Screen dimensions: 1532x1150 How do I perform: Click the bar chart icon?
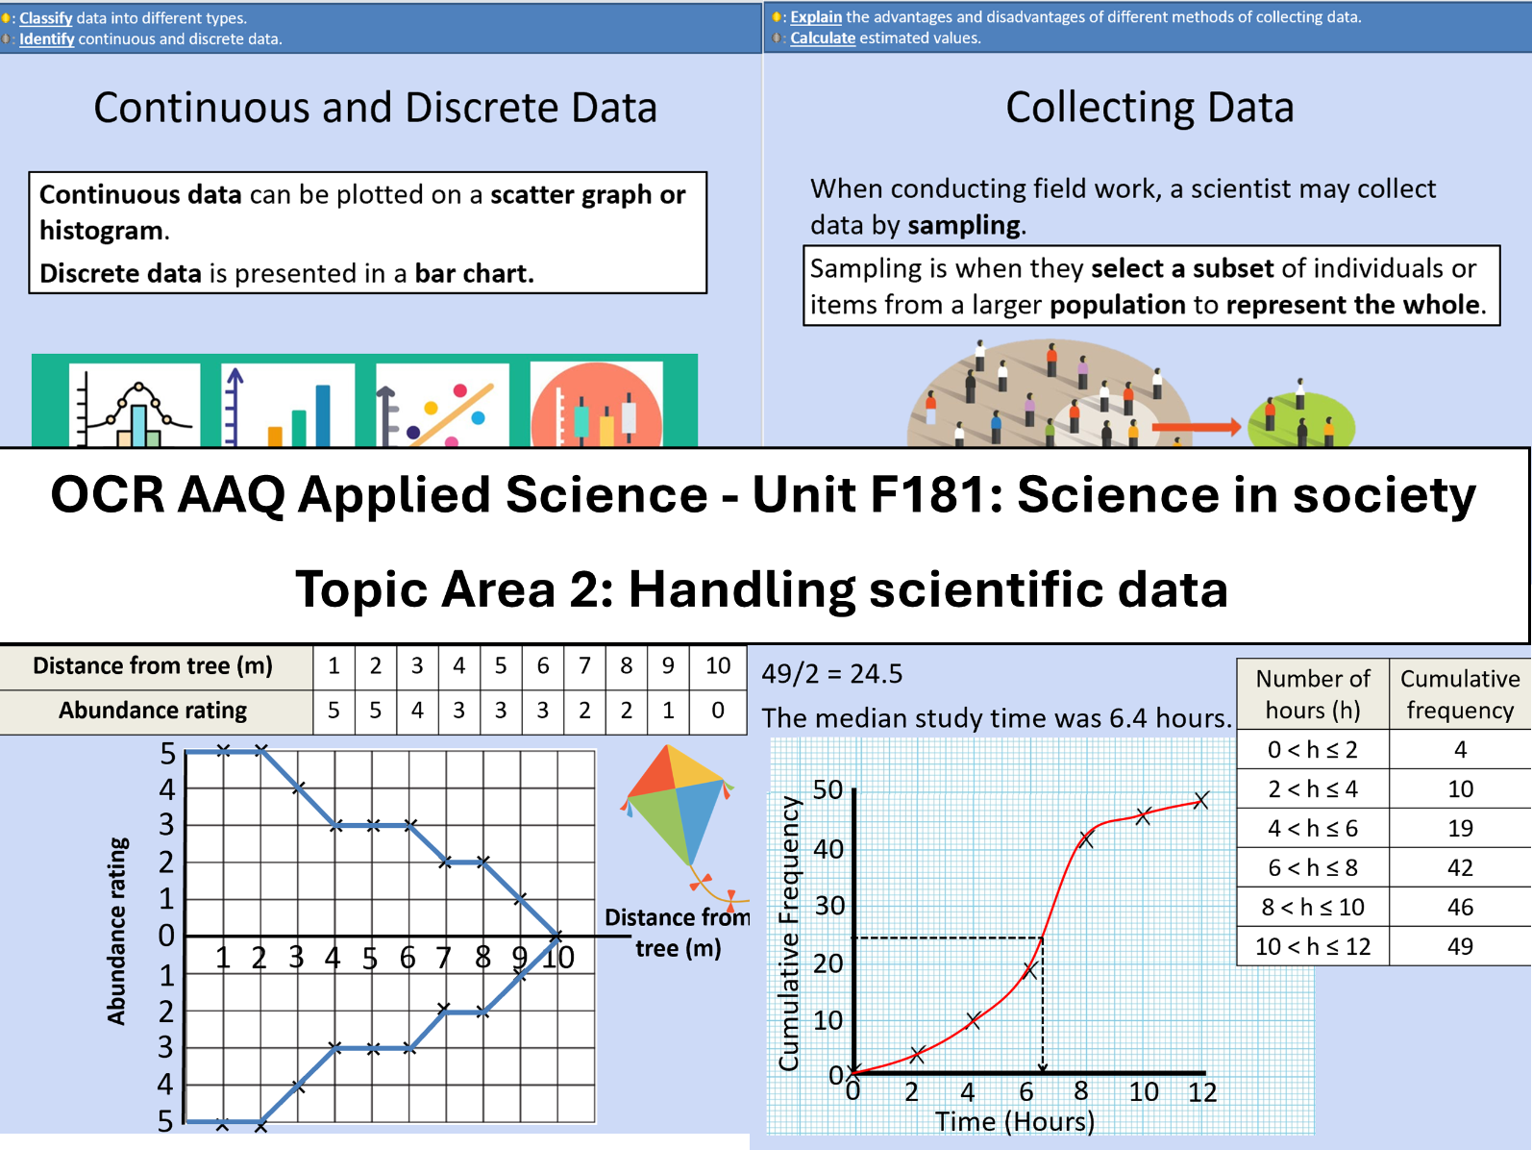287,405
